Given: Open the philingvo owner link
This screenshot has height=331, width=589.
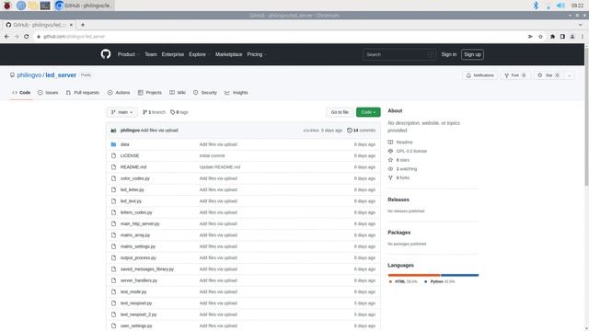Looking at the screenshot, I should click(x=29, y=75).
